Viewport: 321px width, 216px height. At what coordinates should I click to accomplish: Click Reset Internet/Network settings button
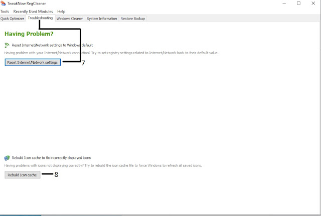coord(33,62)
